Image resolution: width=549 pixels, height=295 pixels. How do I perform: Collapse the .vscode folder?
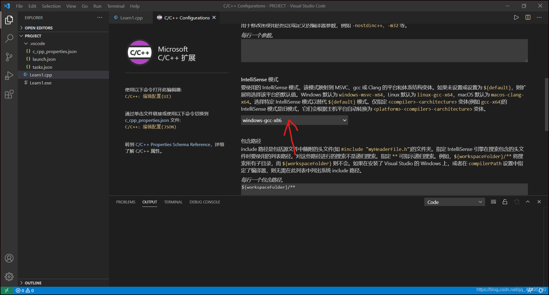pos(63,43)
